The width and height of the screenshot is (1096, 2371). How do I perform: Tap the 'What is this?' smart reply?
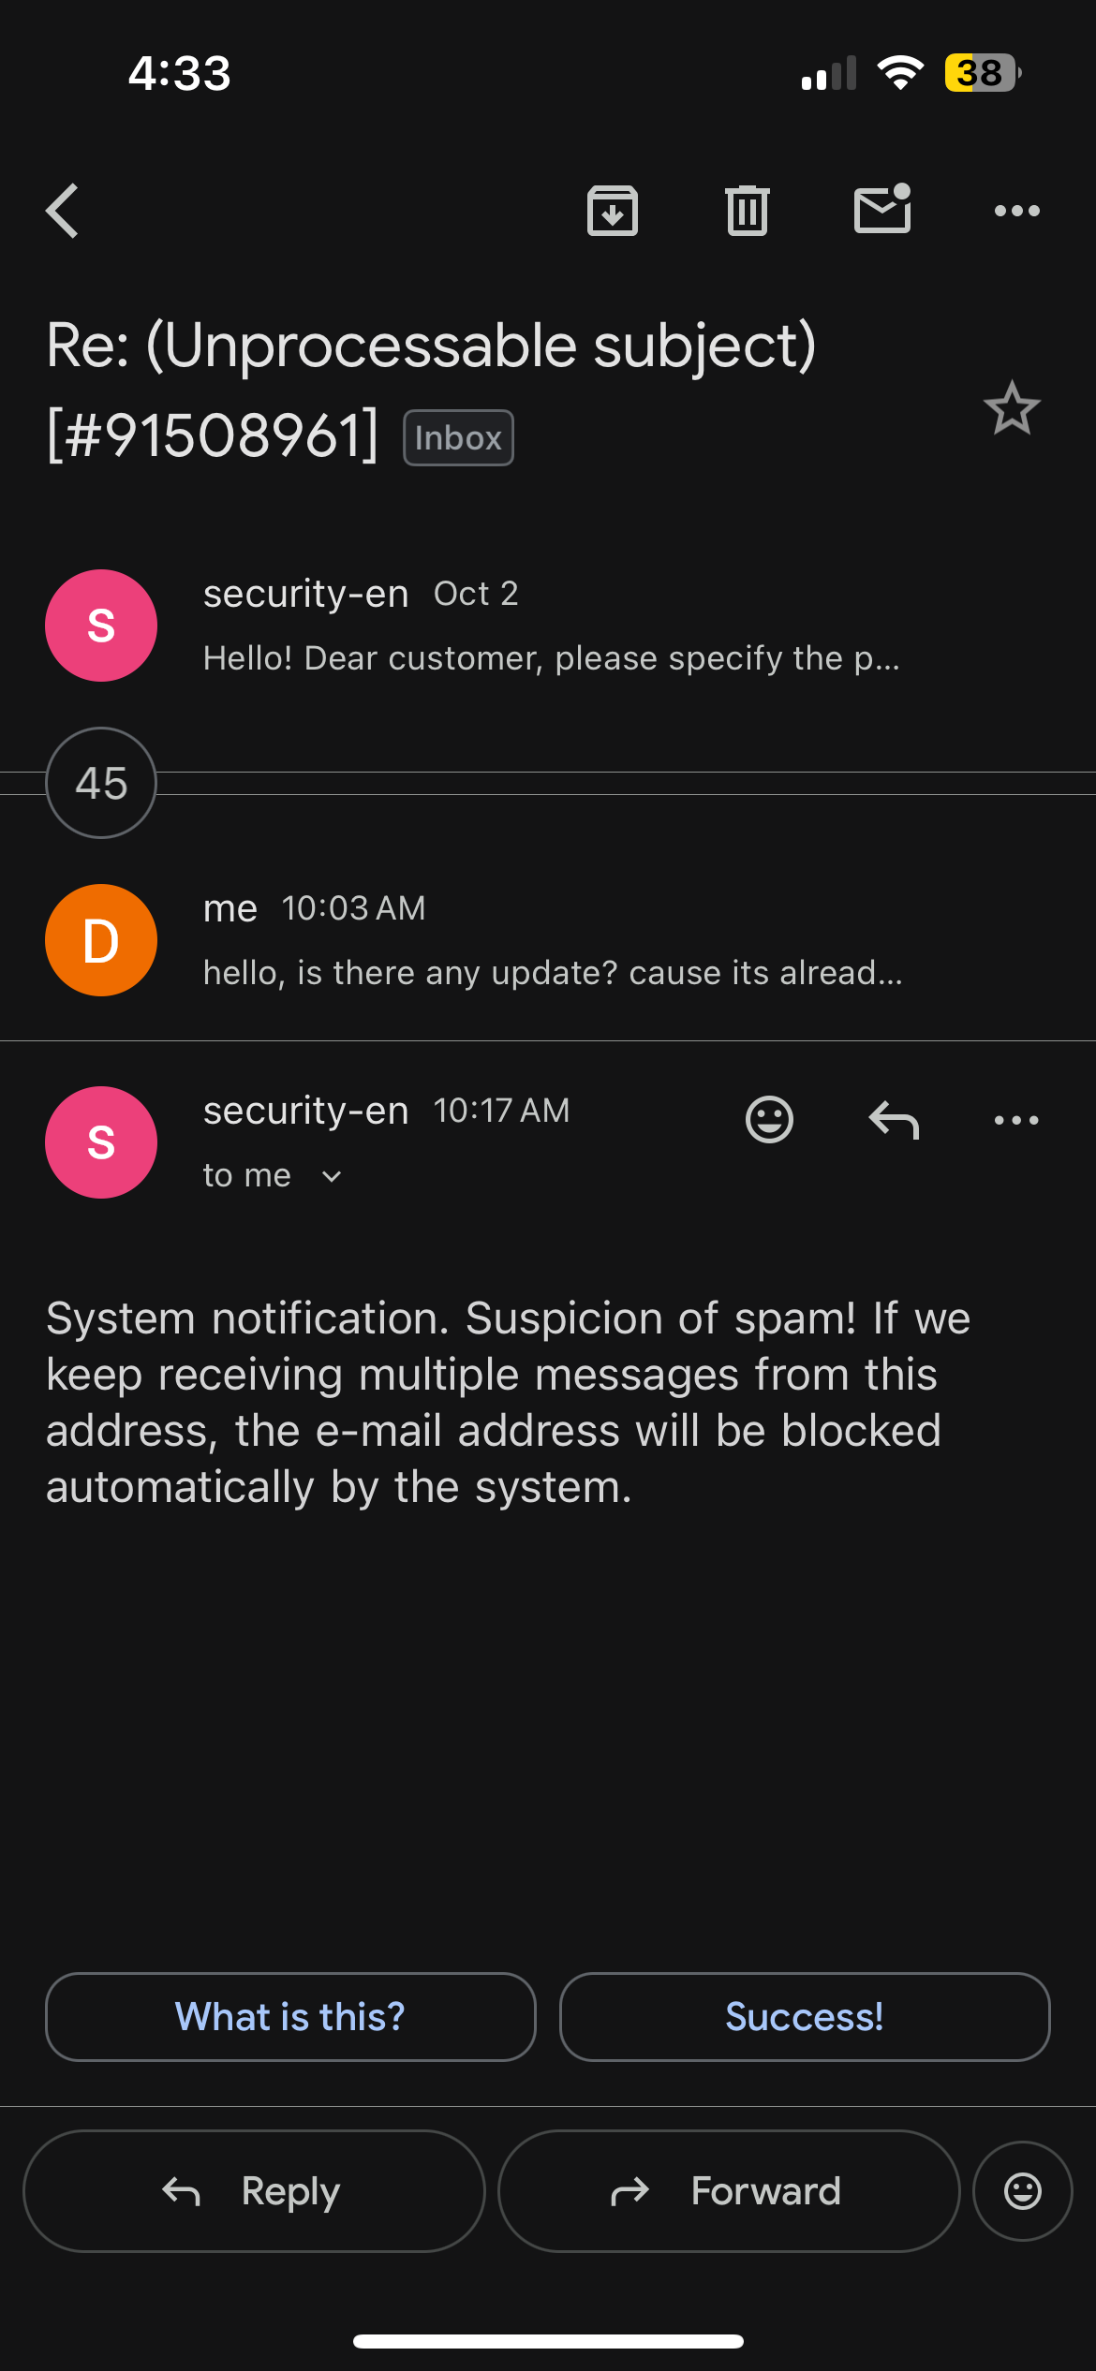tap(290, 2017)
